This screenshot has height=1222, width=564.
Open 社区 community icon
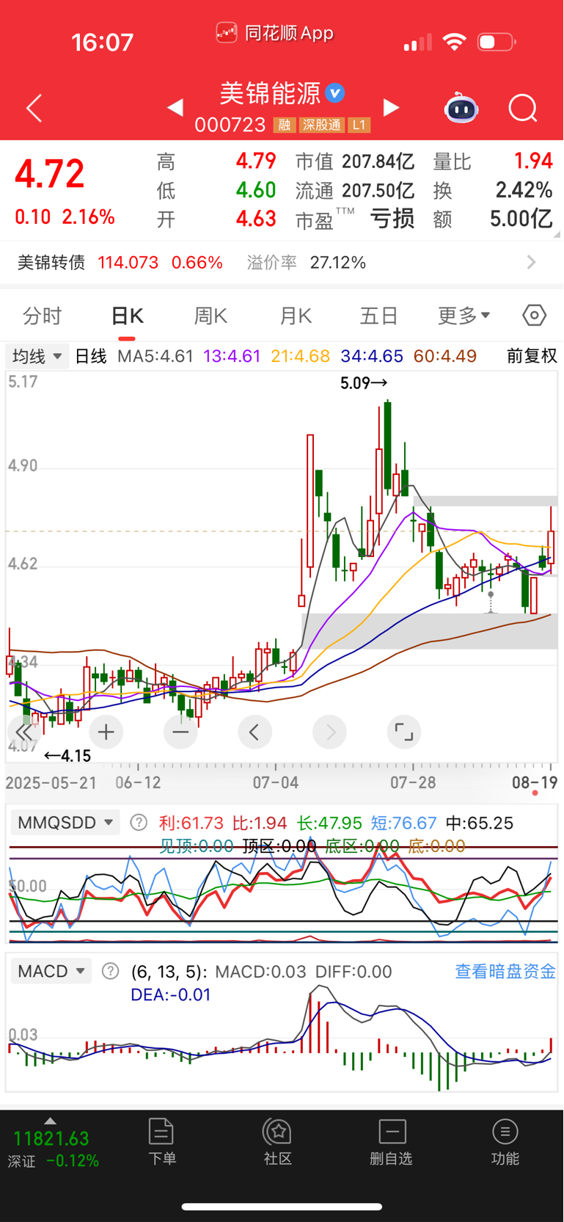278,1142
